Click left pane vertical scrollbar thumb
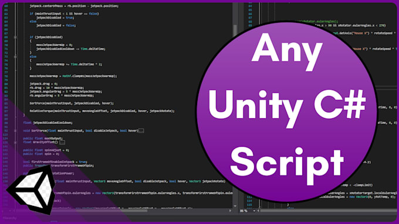This screenshot has width=399, height=224. point(235,30)
